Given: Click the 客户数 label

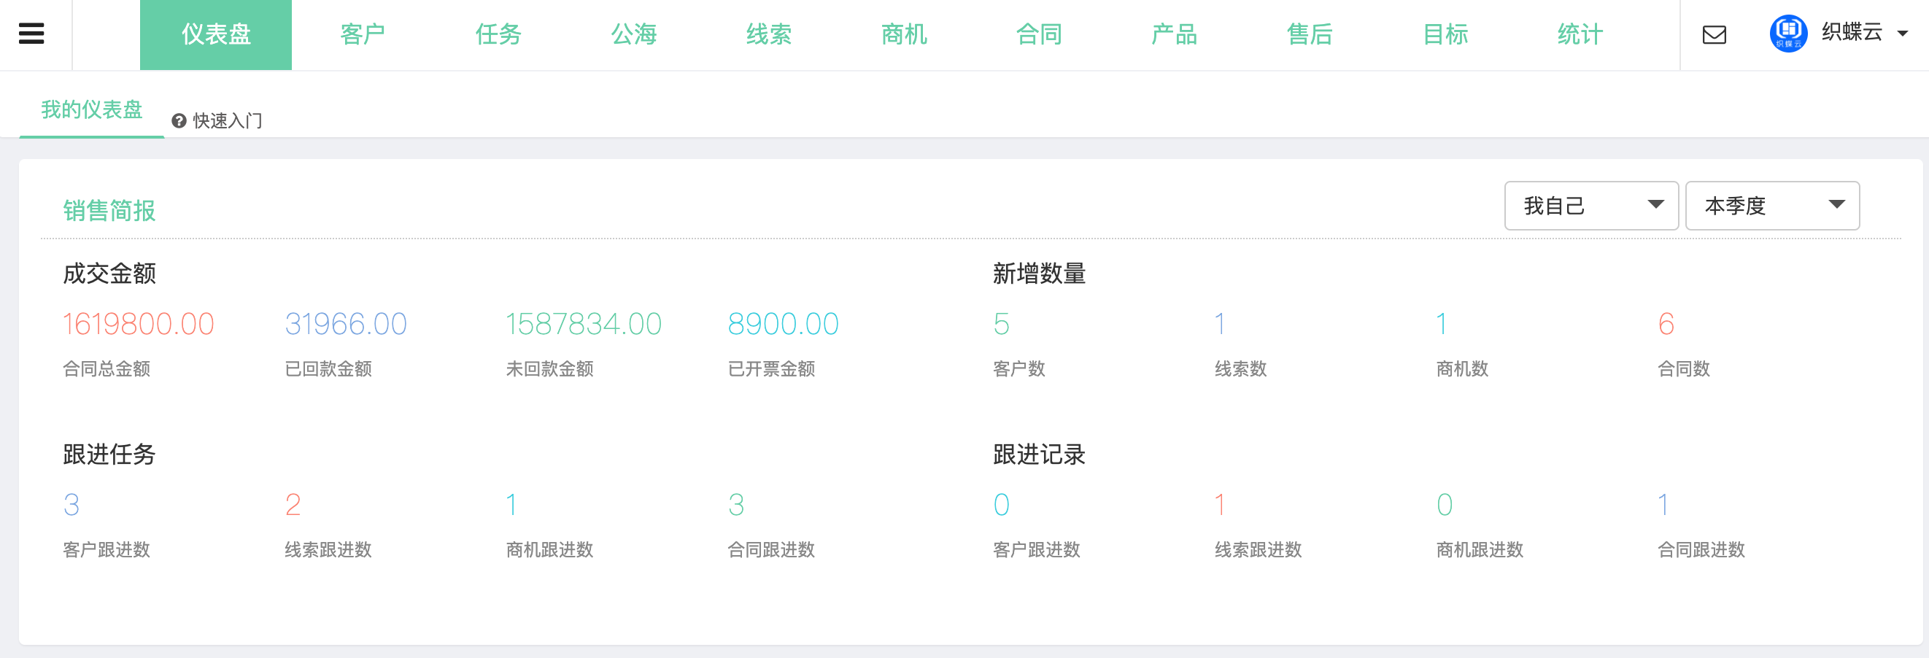Looking at the screenshot, I should 1019,369.
